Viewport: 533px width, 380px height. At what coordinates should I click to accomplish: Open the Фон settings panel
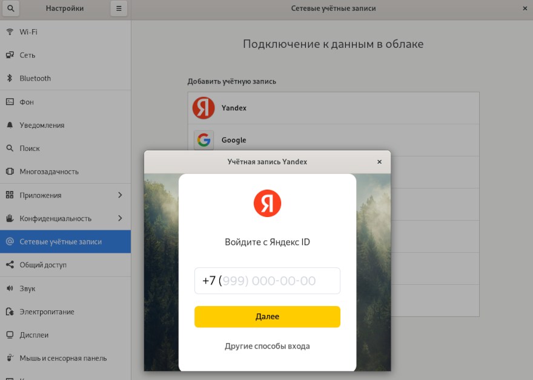click(27, 102)
